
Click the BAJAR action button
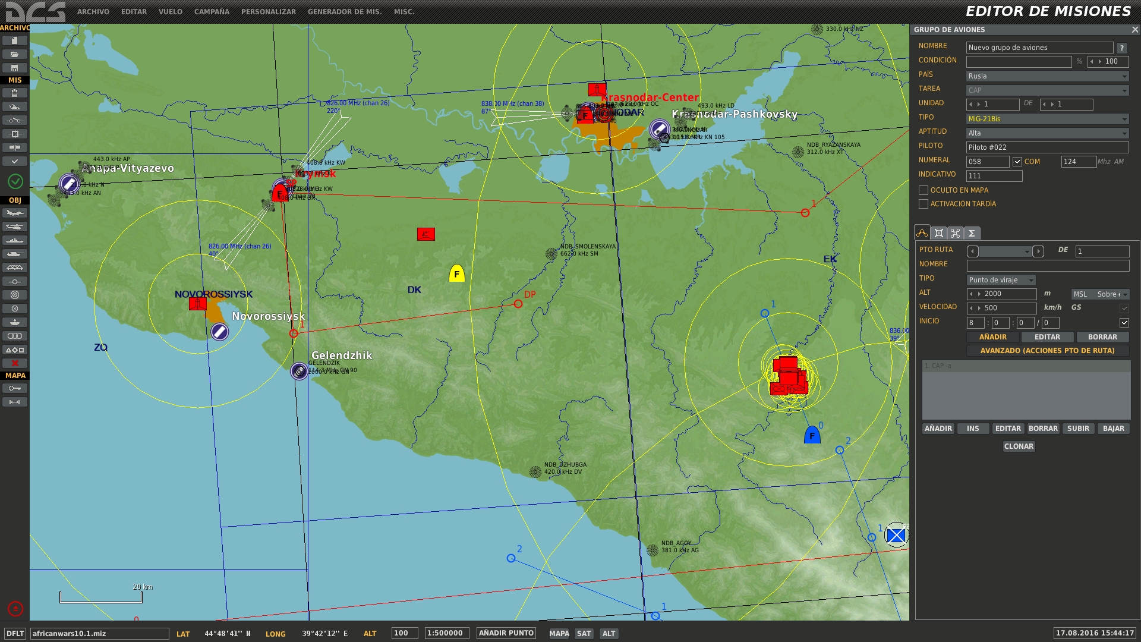point(1113,429)
